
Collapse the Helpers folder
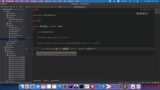5,17
